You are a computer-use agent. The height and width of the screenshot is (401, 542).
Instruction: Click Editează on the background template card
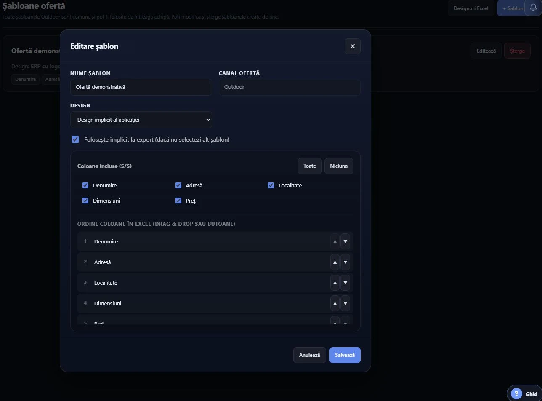pos(486,51)
